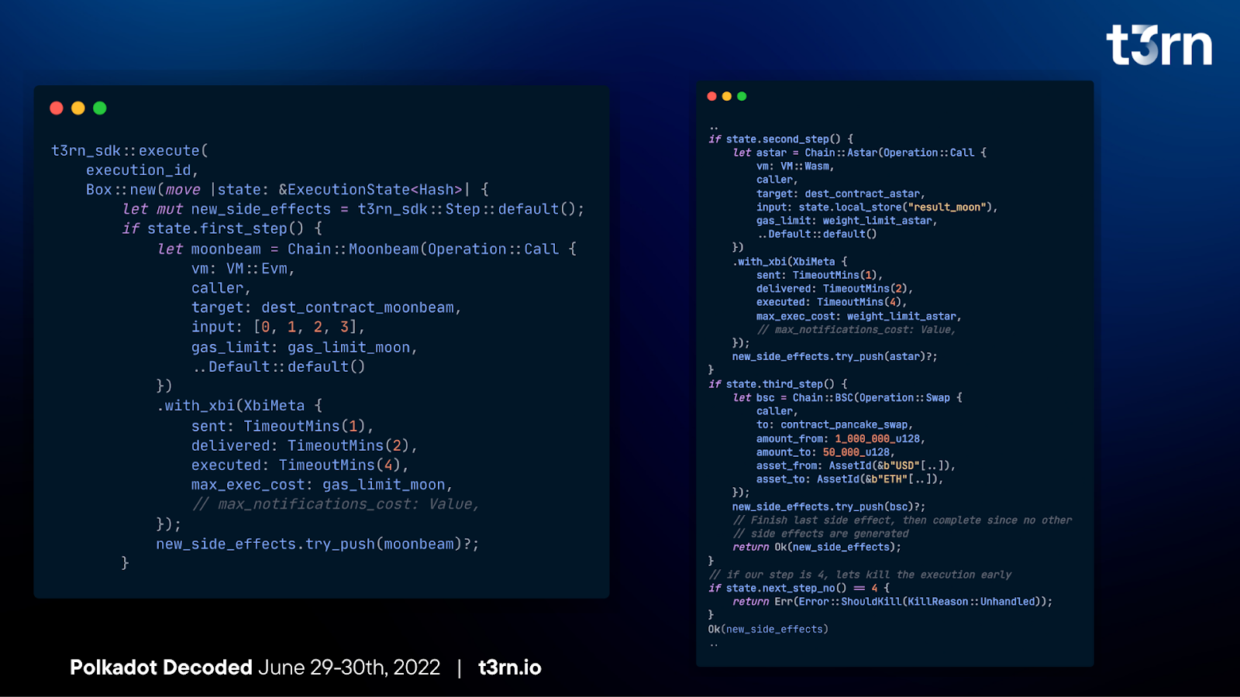Click the "Box::new(move |state: &ExecutionState<Hash>|" line
The height and width of the screenshot is (697, 1240).
288,190
